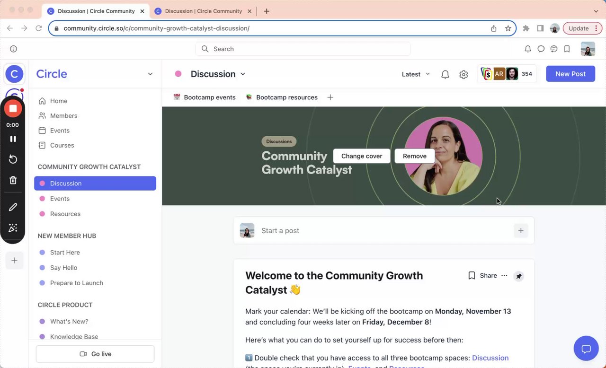Click the New Post button
Viewport: 606px width, 368px height.
[x=570, y=74]
